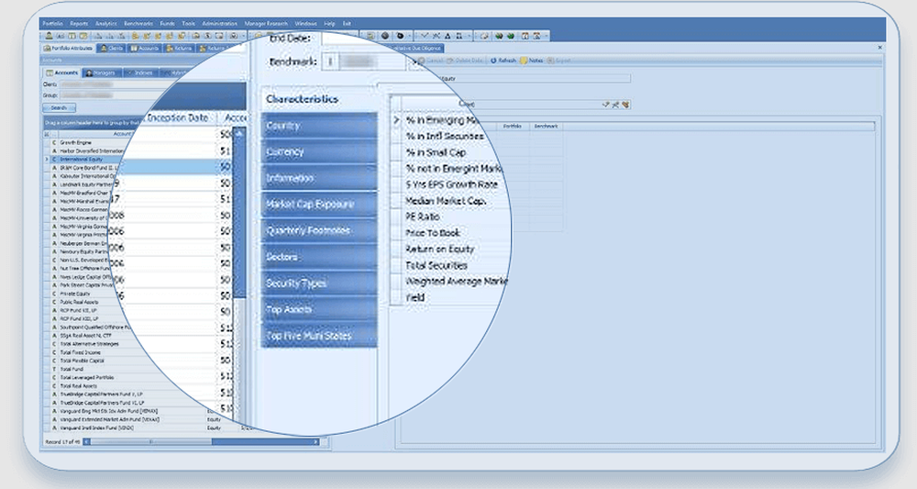Viewport: 917px width, 489px height.
Task: Click the Benchmark column header
Action: tap(547, 127)
